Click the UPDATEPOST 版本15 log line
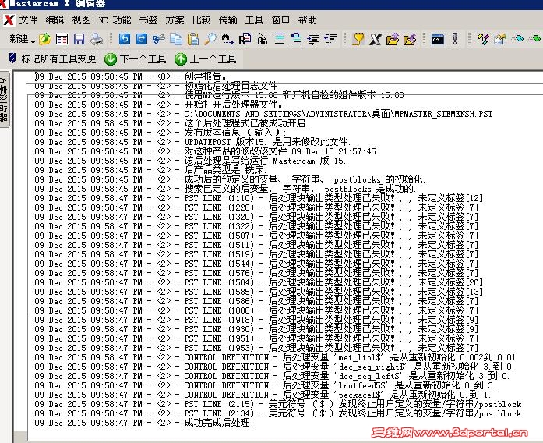The image size is (543, 443). pyautogui.click(x=192, y=142)
